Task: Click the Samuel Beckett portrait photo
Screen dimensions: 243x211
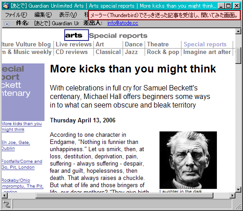Action: [x=188, y=160]
